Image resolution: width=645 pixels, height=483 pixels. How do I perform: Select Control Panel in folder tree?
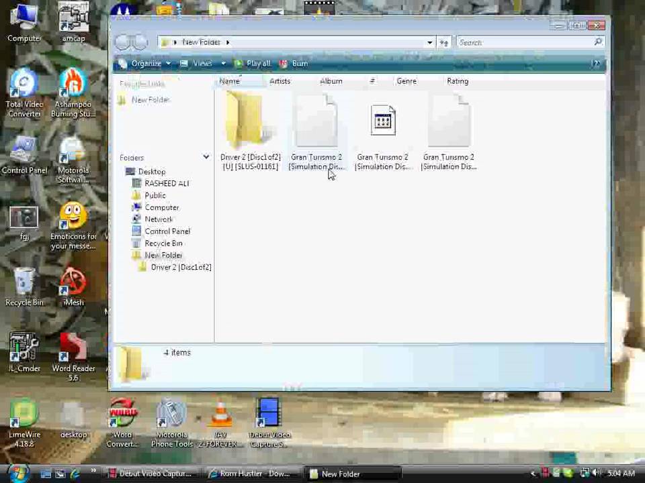point(161,231)
